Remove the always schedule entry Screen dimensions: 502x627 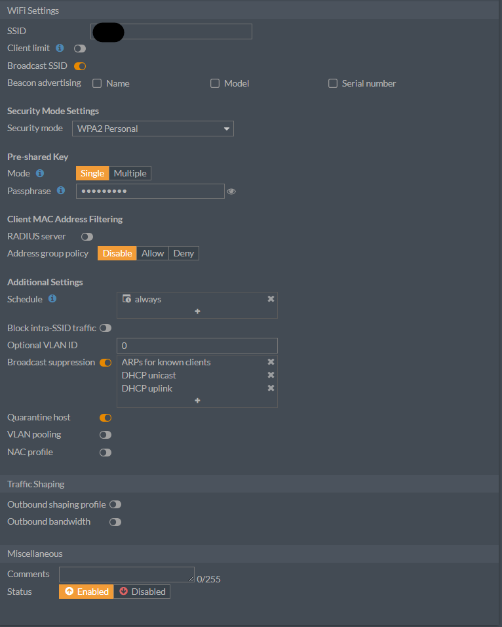(271, 299)
